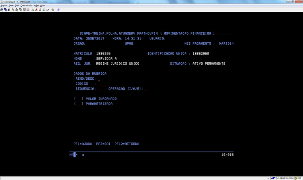Image resolution: width=303 pixels, height=180 pixels.
Task: Click the PF3=SAI exit label
Action: pos(103,144)
